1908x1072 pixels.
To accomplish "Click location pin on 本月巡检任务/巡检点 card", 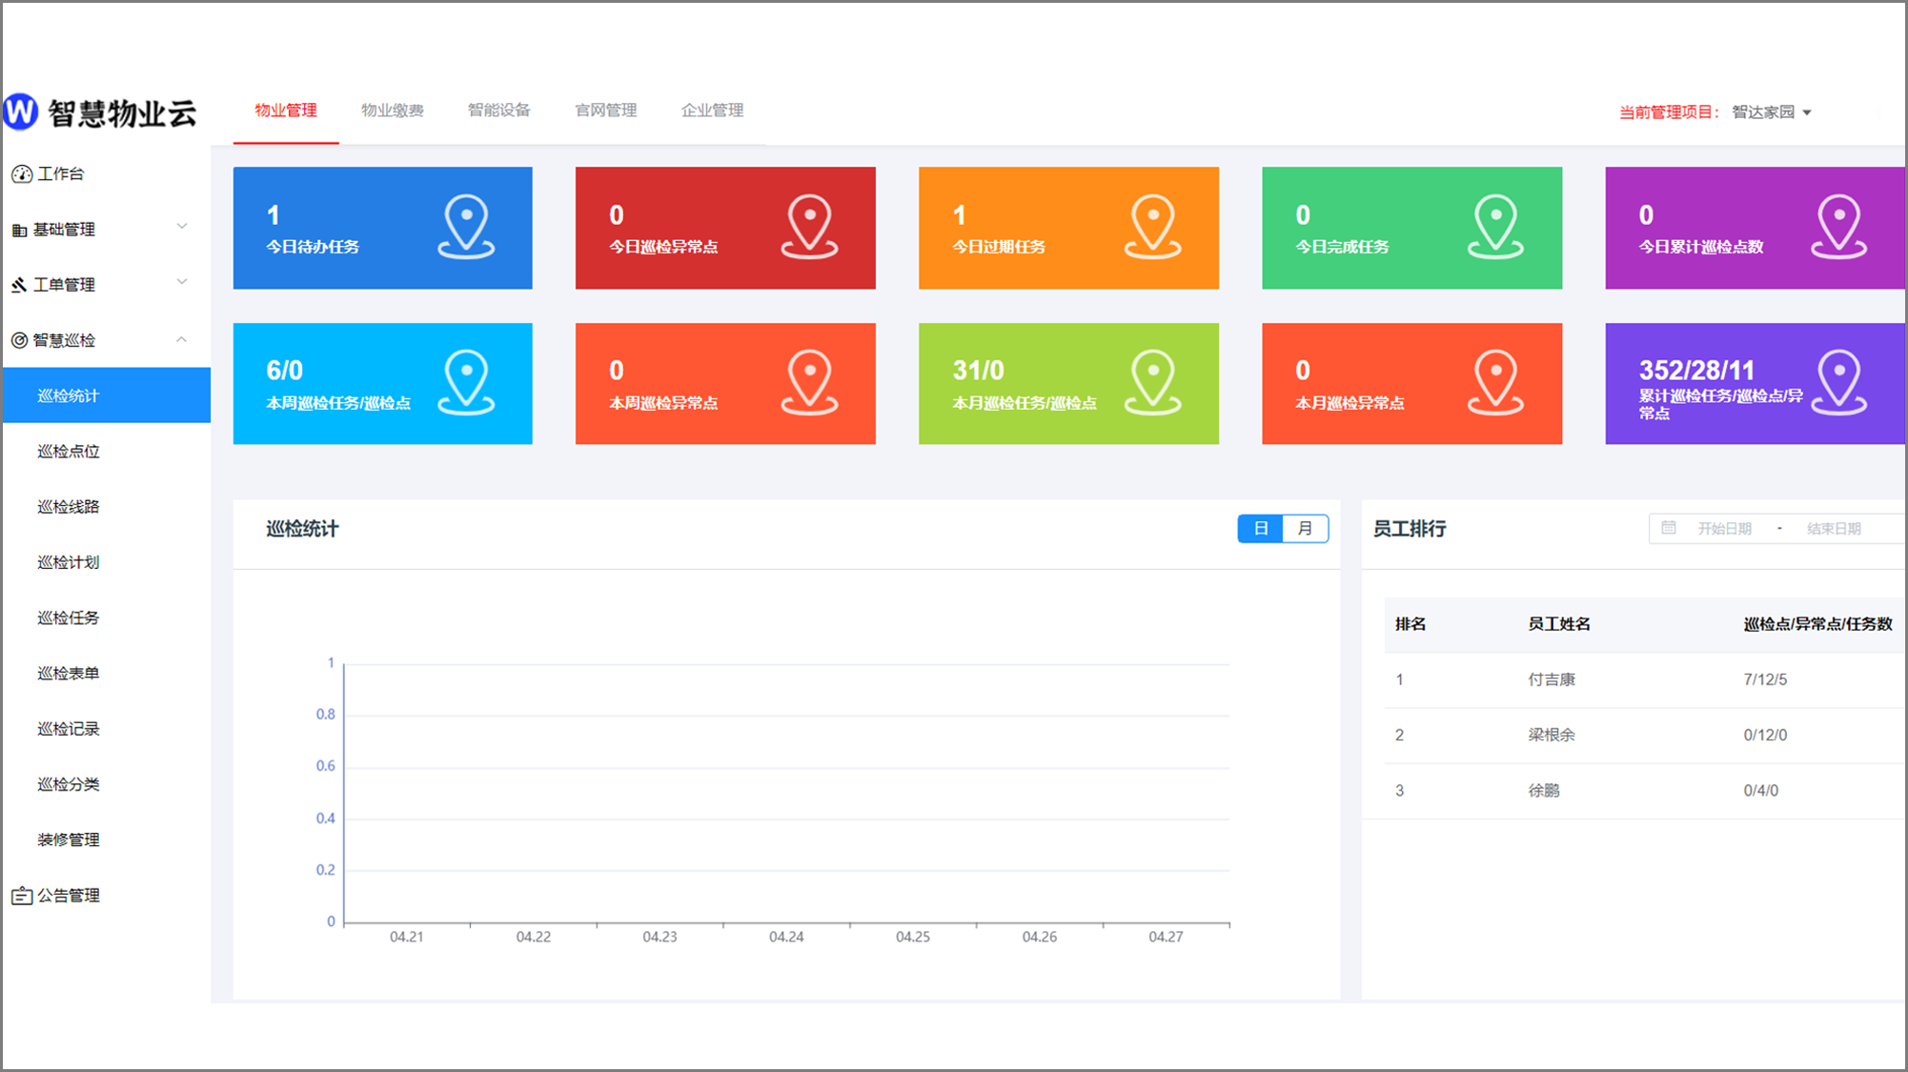I will (x=1152, y=382).
